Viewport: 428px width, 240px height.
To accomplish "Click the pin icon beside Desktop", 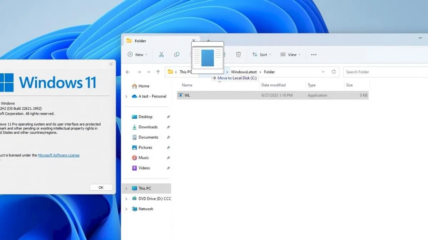I will coord(168,117).
